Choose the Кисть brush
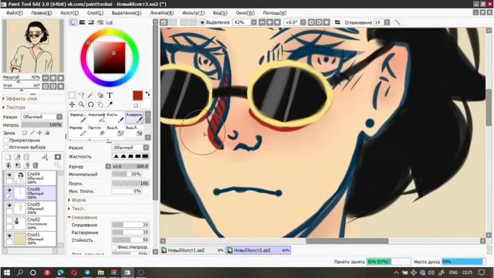The image size is (494, 278). [116, 117]
